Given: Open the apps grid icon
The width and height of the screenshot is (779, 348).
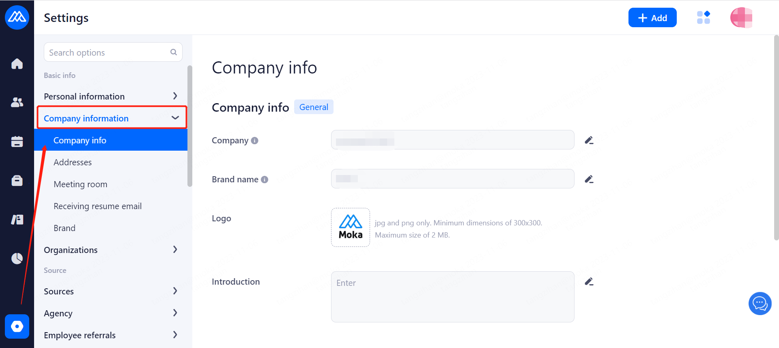Looking at the screenshot, I should 703,17.
